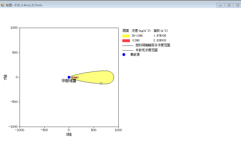Click the legend text 事故源
The width and height of the screenshot is (241, 150).
135,54
